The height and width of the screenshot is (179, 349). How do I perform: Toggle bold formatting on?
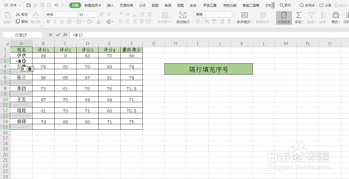coord(48,21)
